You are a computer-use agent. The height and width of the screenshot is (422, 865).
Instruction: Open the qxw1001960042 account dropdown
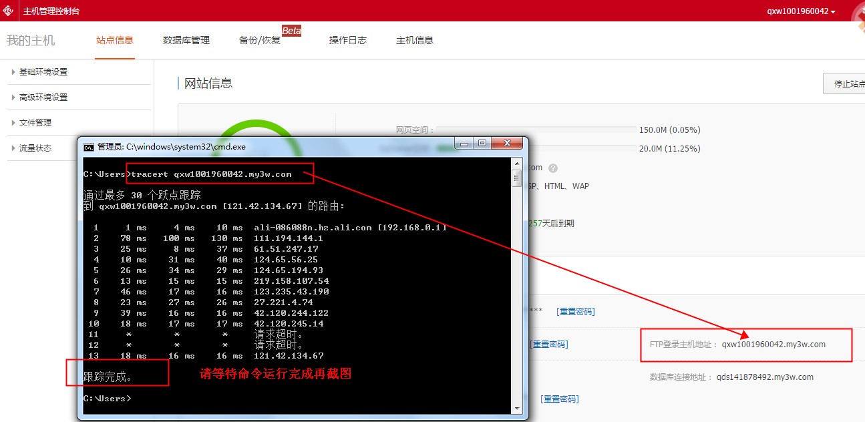[802, 11]
